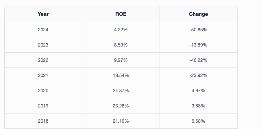Click the Year column header
The width and height of the screenshot is (261, 129).
coord(43,14)
